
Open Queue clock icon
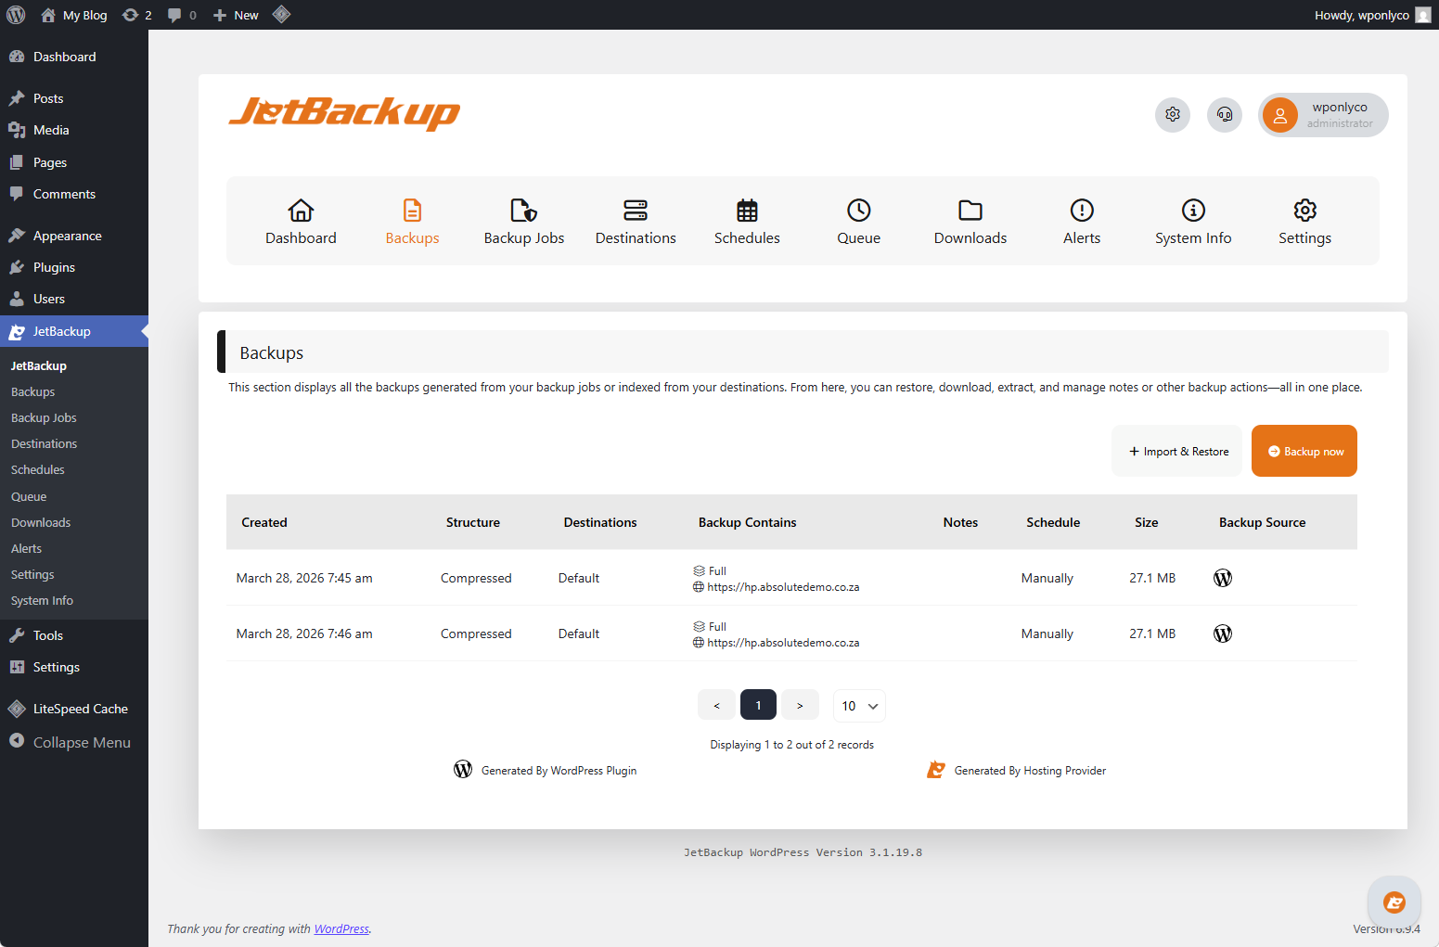coord(859,211)
